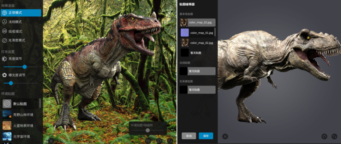341x144 pixels.
Task: Open the 光泽度贴图 dropdown
Action: (197, 90)
